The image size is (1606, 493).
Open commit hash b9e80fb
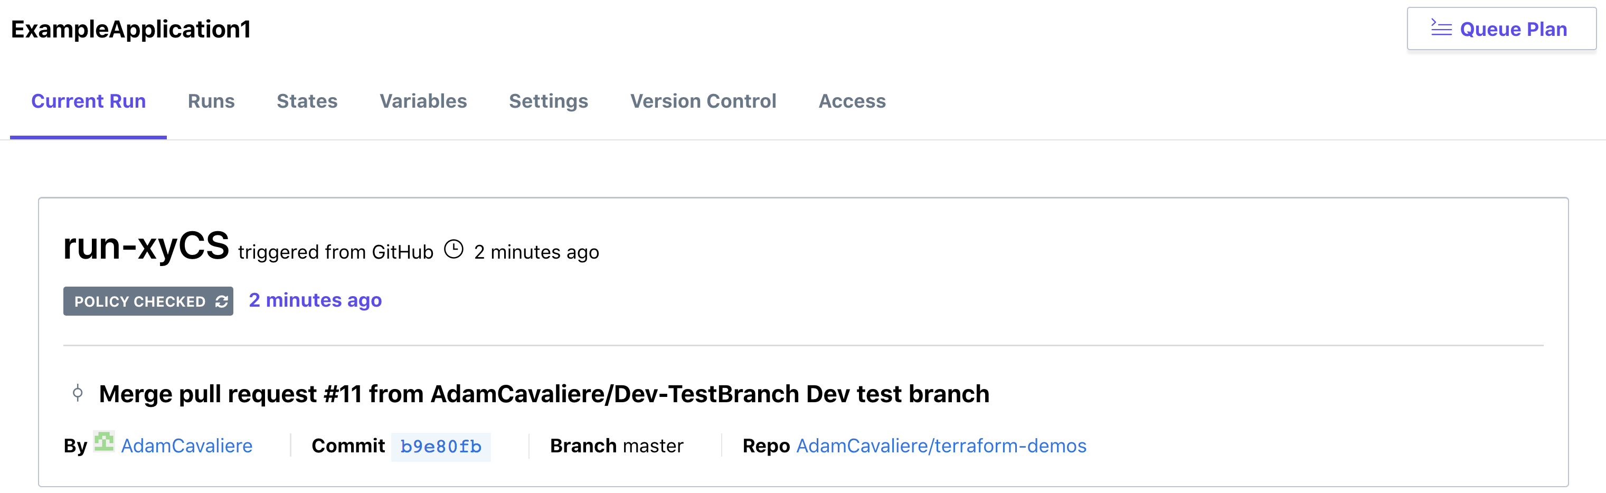pyautogui.click(x=440, y=447)
